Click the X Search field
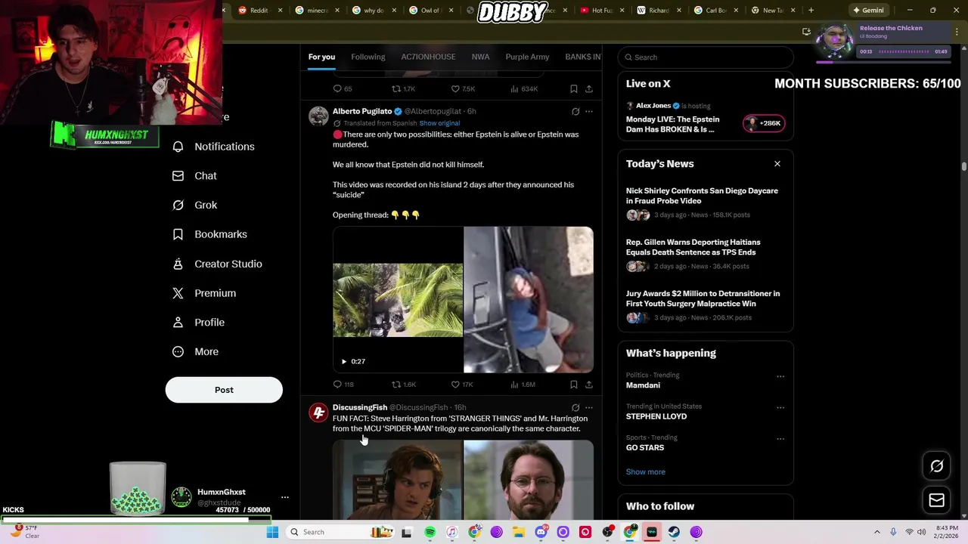The width and height of the screenshot is (968, 544). point(706,57)
